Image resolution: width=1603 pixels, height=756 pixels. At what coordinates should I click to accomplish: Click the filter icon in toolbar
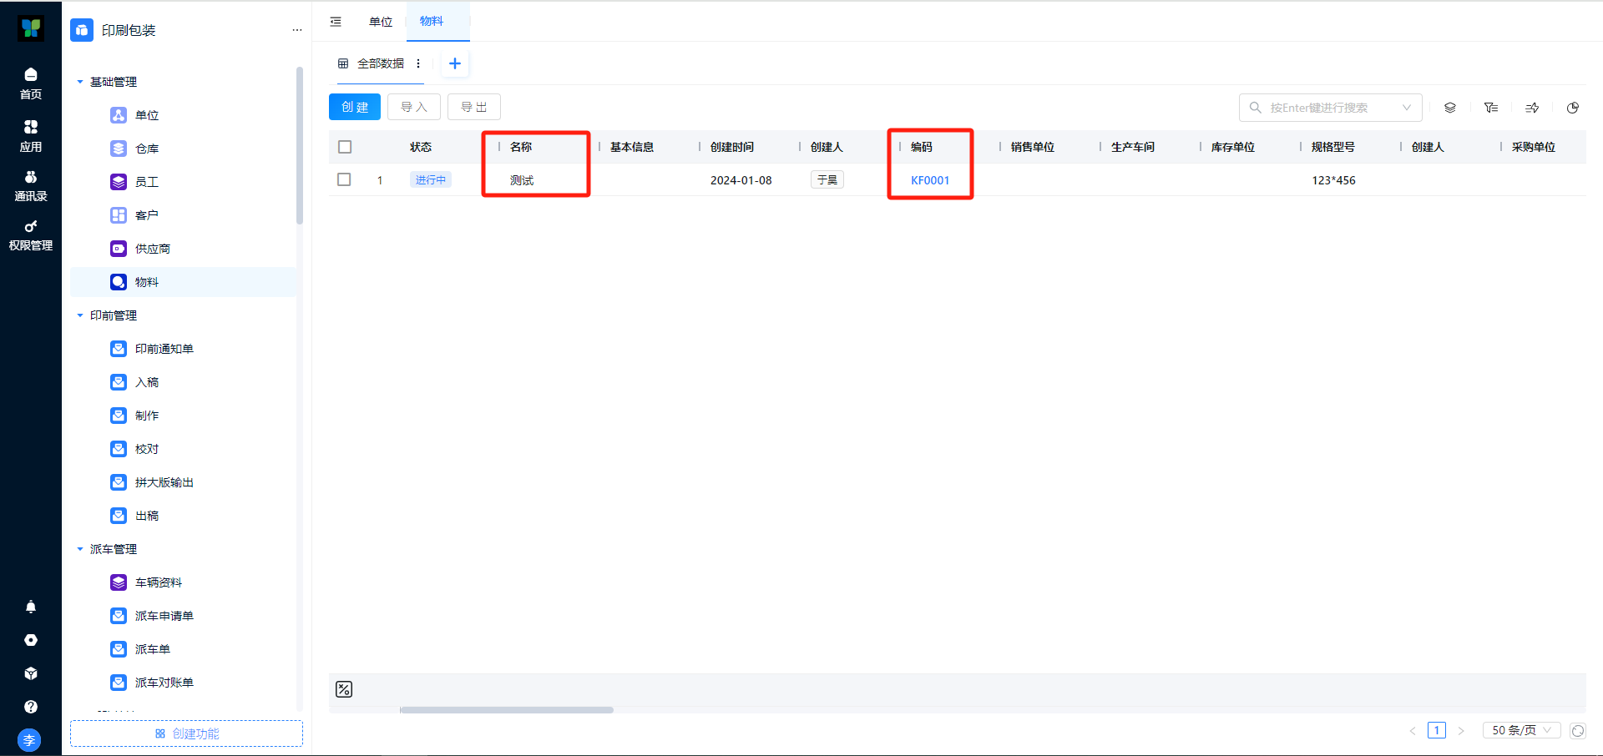click(1491, 108)
